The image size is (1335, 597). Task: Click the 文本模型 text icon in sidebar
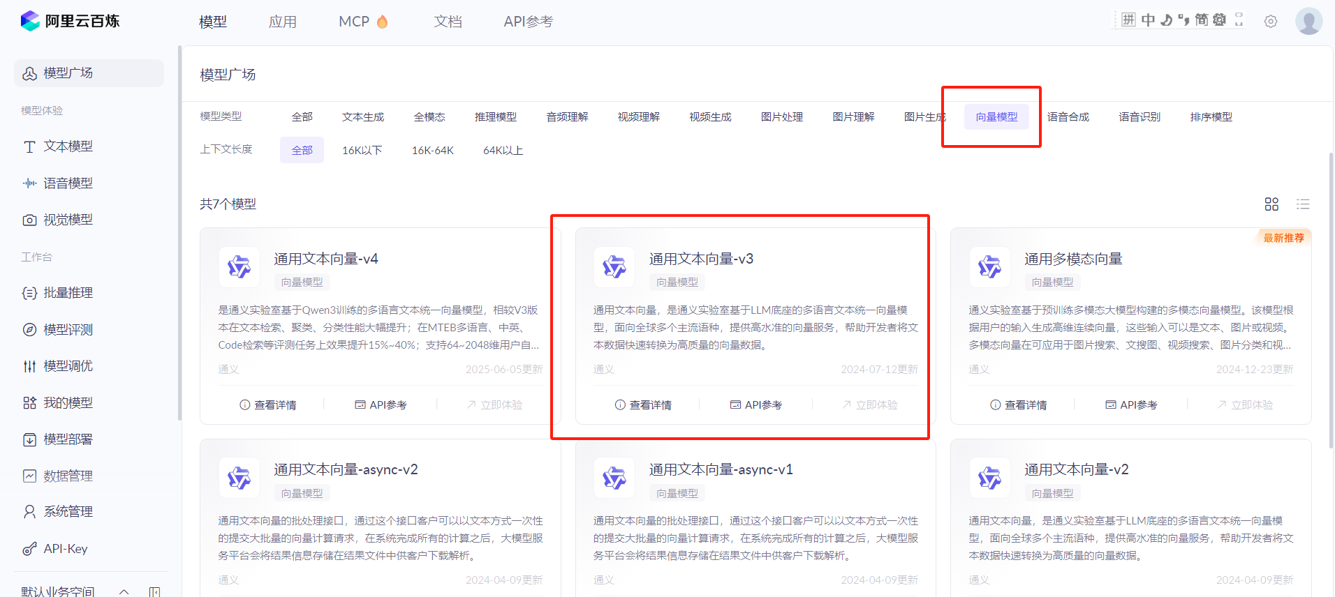29,146
